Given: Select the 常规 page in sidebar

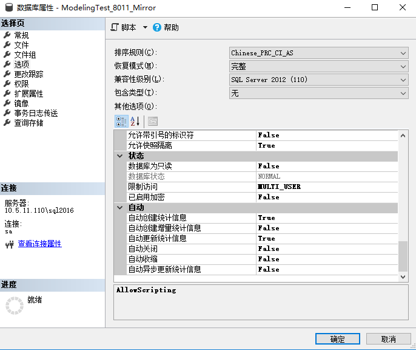Looking at the screenshot, I should pos(21,35).
